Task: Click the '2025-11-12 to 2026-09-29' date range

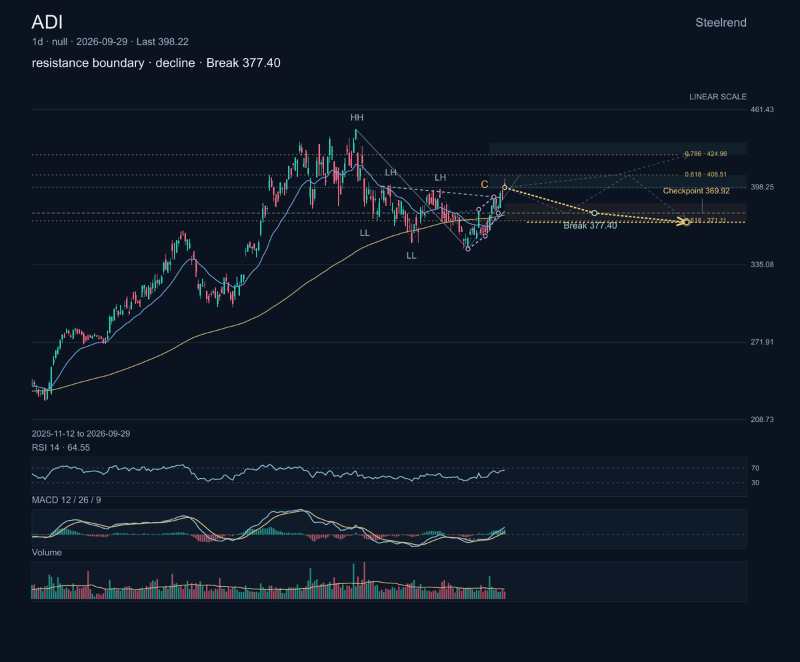Action: pos(81,433)
